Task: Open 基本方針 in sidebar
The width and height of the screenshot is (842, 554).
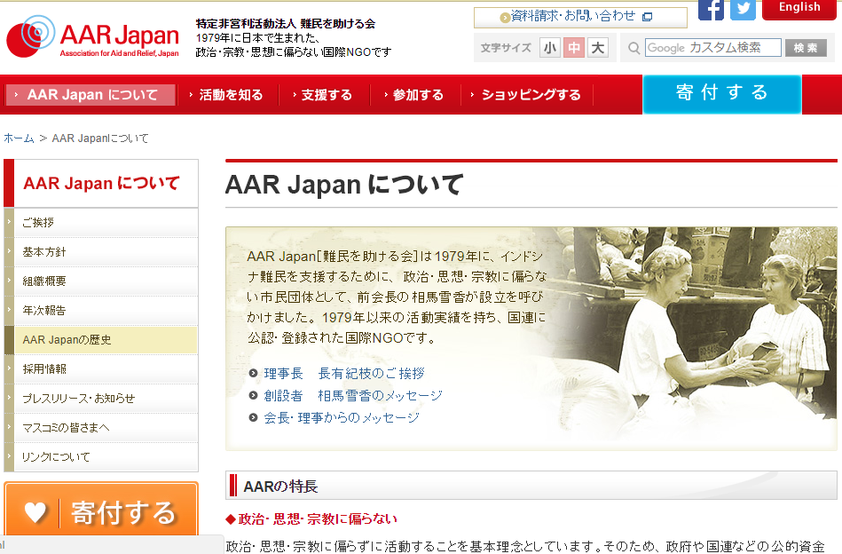Action: pyautogui.click(x=101, y=252)
